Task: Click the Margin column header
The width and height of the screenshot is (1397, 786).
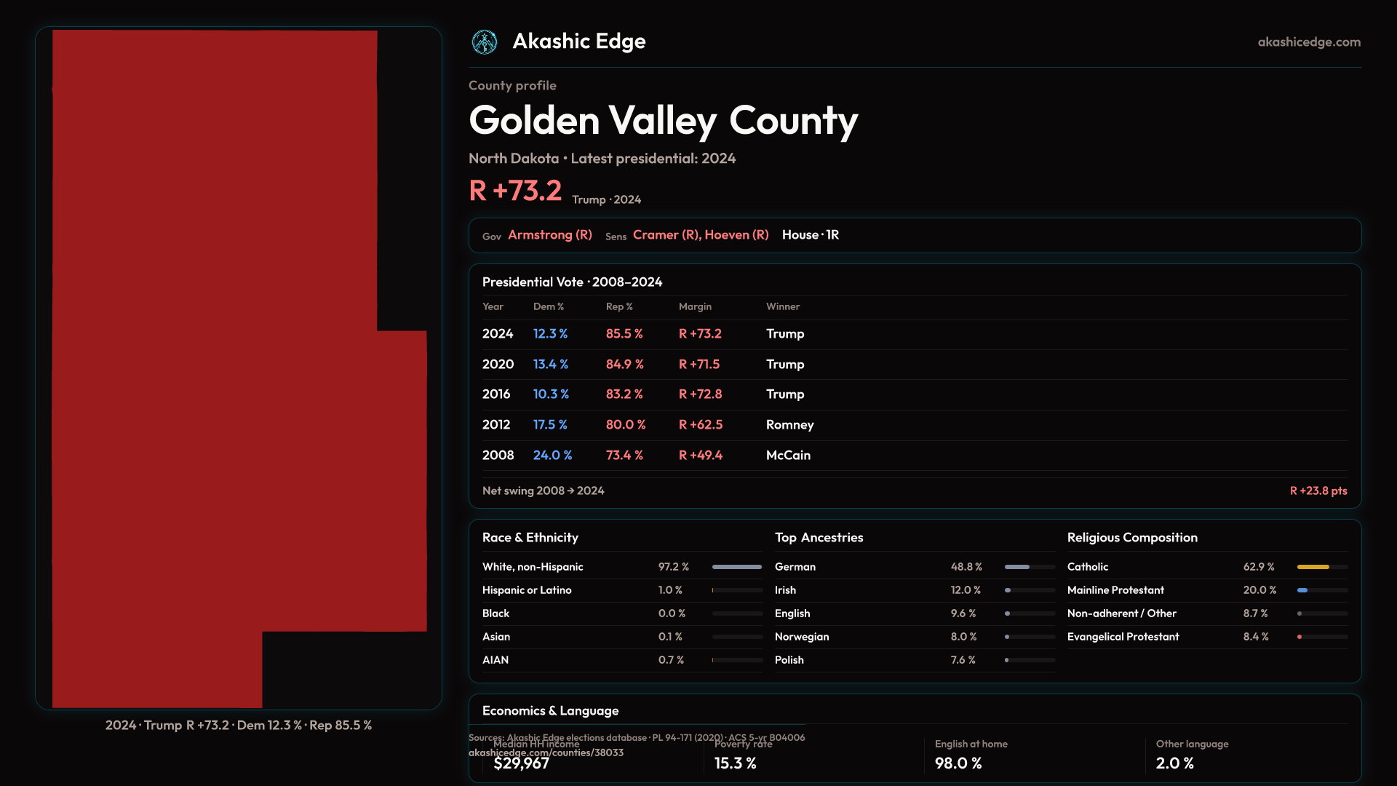Action: pyautogui.click(x=695, y=307)
